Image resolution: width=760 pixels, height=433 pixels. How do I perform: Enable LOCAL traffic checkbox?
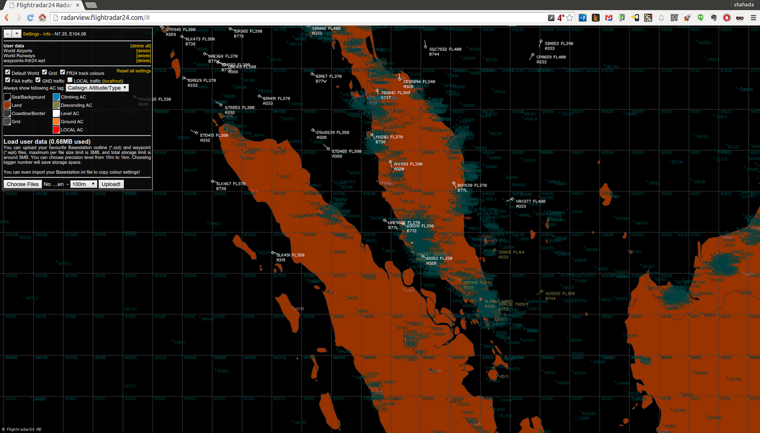(70, 80)
